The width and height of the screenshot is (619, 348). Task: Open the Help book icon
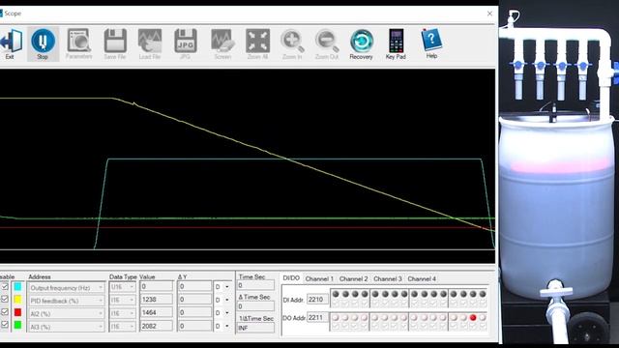pyautogui.click(x=431, y=44)
